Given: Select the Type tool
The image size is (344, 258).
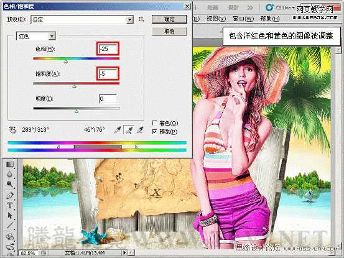Looking at the screenshot, I should [x=10, y=205].
